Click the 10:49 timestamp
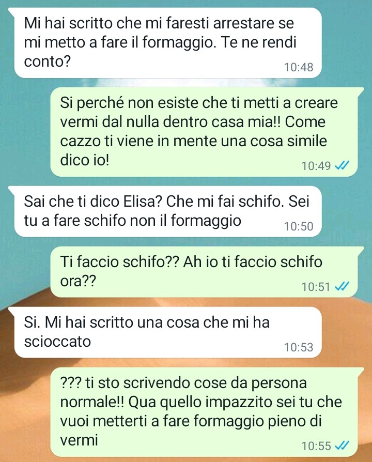Image resolution: width=372 pixels, height=462 pixels. click(x=316, y=166)
